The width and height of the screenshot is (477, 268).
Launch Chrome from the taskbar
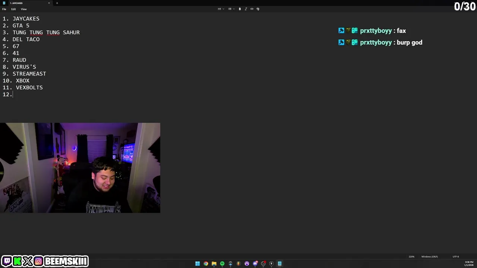pyautogui.click(x=206, y=264)
